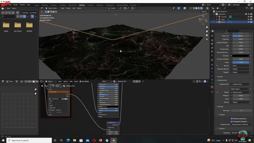Open the Modifiers wrench properties tab
Viewport: 254px width, 143px height.
tap(212, 69)
